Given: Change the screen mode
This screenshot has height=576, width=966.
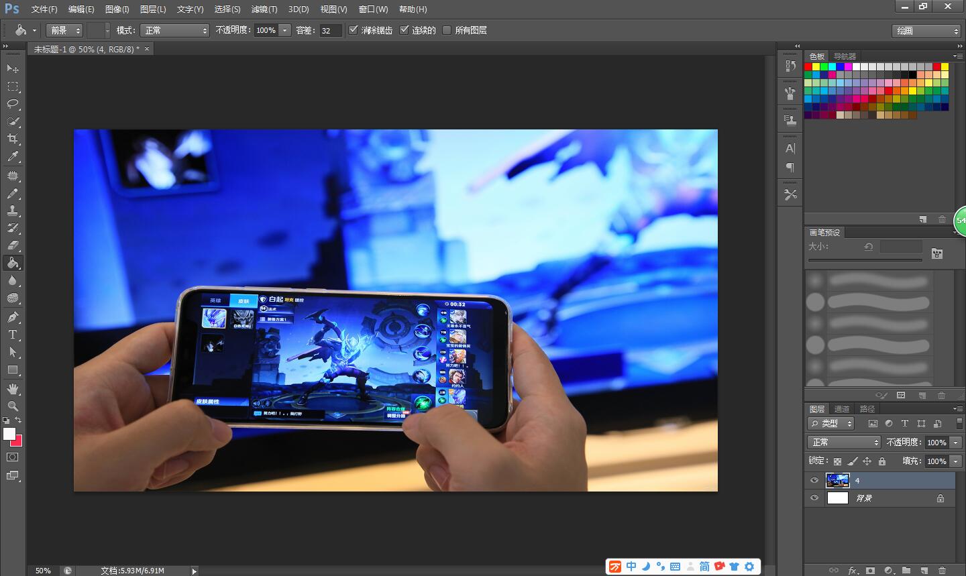Looking at the screenshot, I should click(x=13, y=476).
